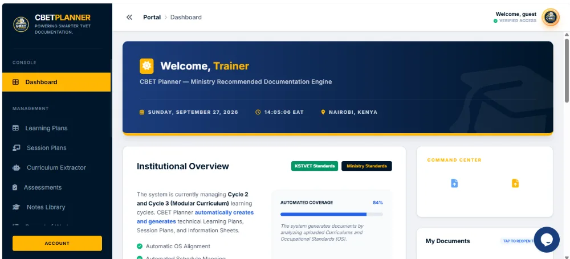This screenshot has width=570, height=259.
Task: Open Curriculum Extractor menu item
Action: (56, 167)
